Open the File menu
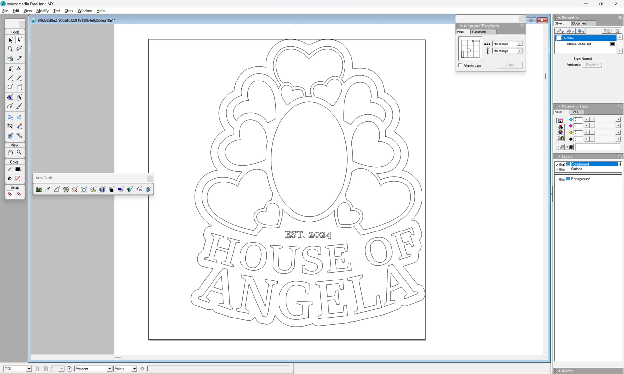Viewport: 624px width, 374px height. [5, 11]
